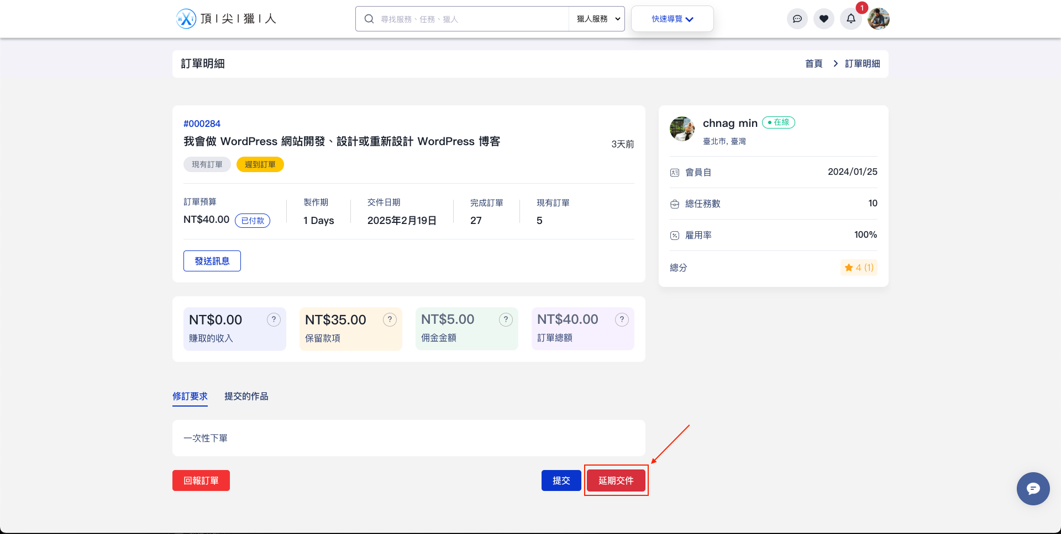
Task: Click the 延期交件 button
Action: pos(616,480)
